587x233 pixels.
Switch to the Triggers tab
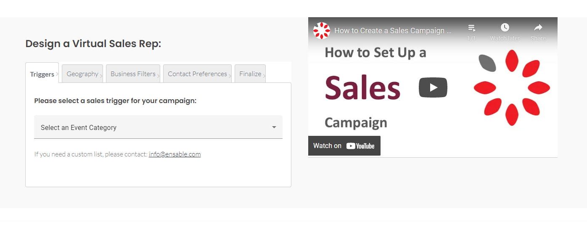(42, 74)
